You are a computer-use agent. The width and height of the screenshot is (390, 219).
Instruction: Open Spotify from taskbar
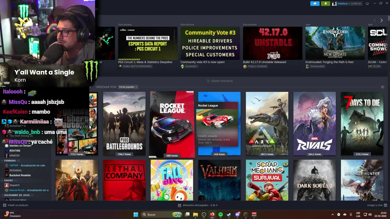(x=221, y=214)
